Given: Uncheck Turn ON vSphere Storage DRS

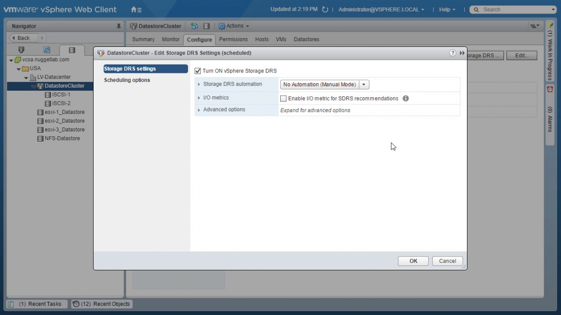Looking at the screenshot, I should click(x=198, y=71).
